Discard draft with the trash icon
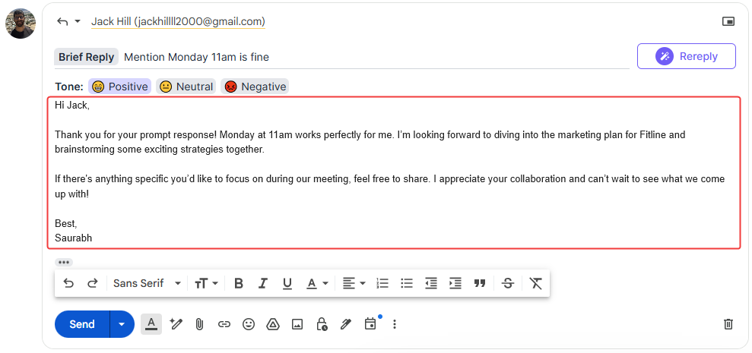The width and height of the screenshot is (752, 353). [x=728, y=324]
